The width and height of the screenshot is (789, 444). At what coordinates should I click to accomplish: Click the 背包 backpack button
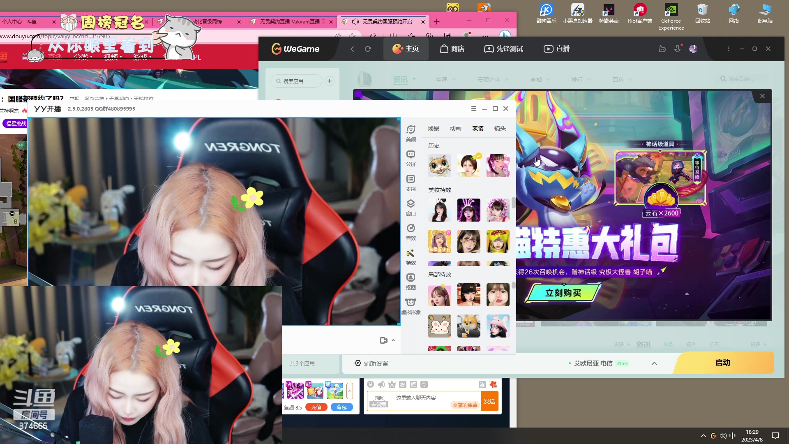(x=342, y=407)
